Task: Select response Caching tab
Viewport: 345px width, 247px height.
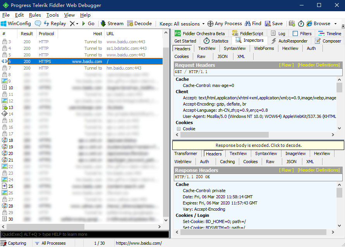Action: point(227,162)
